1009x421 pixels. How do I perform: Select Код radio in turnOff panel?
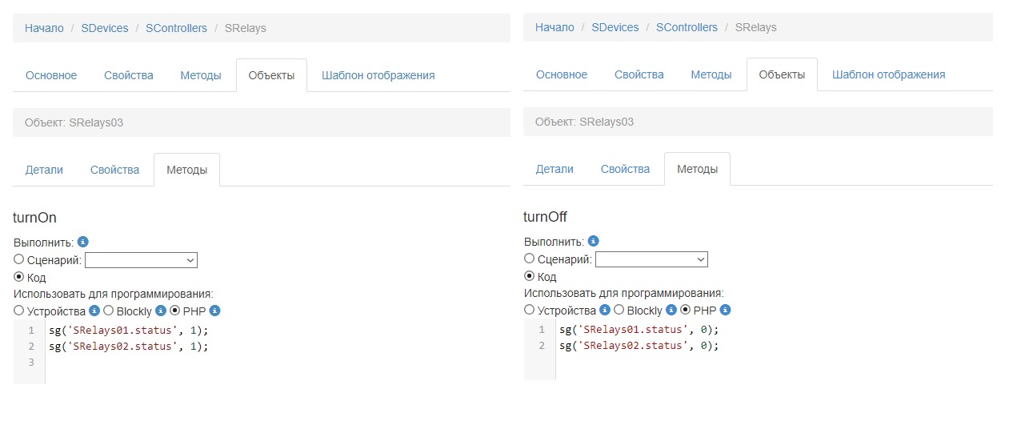click(x=530, y=276)
